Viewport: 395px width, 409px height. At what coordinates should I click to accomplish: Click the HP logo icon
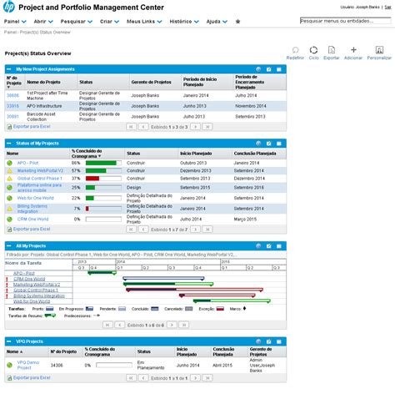(8, 7)
